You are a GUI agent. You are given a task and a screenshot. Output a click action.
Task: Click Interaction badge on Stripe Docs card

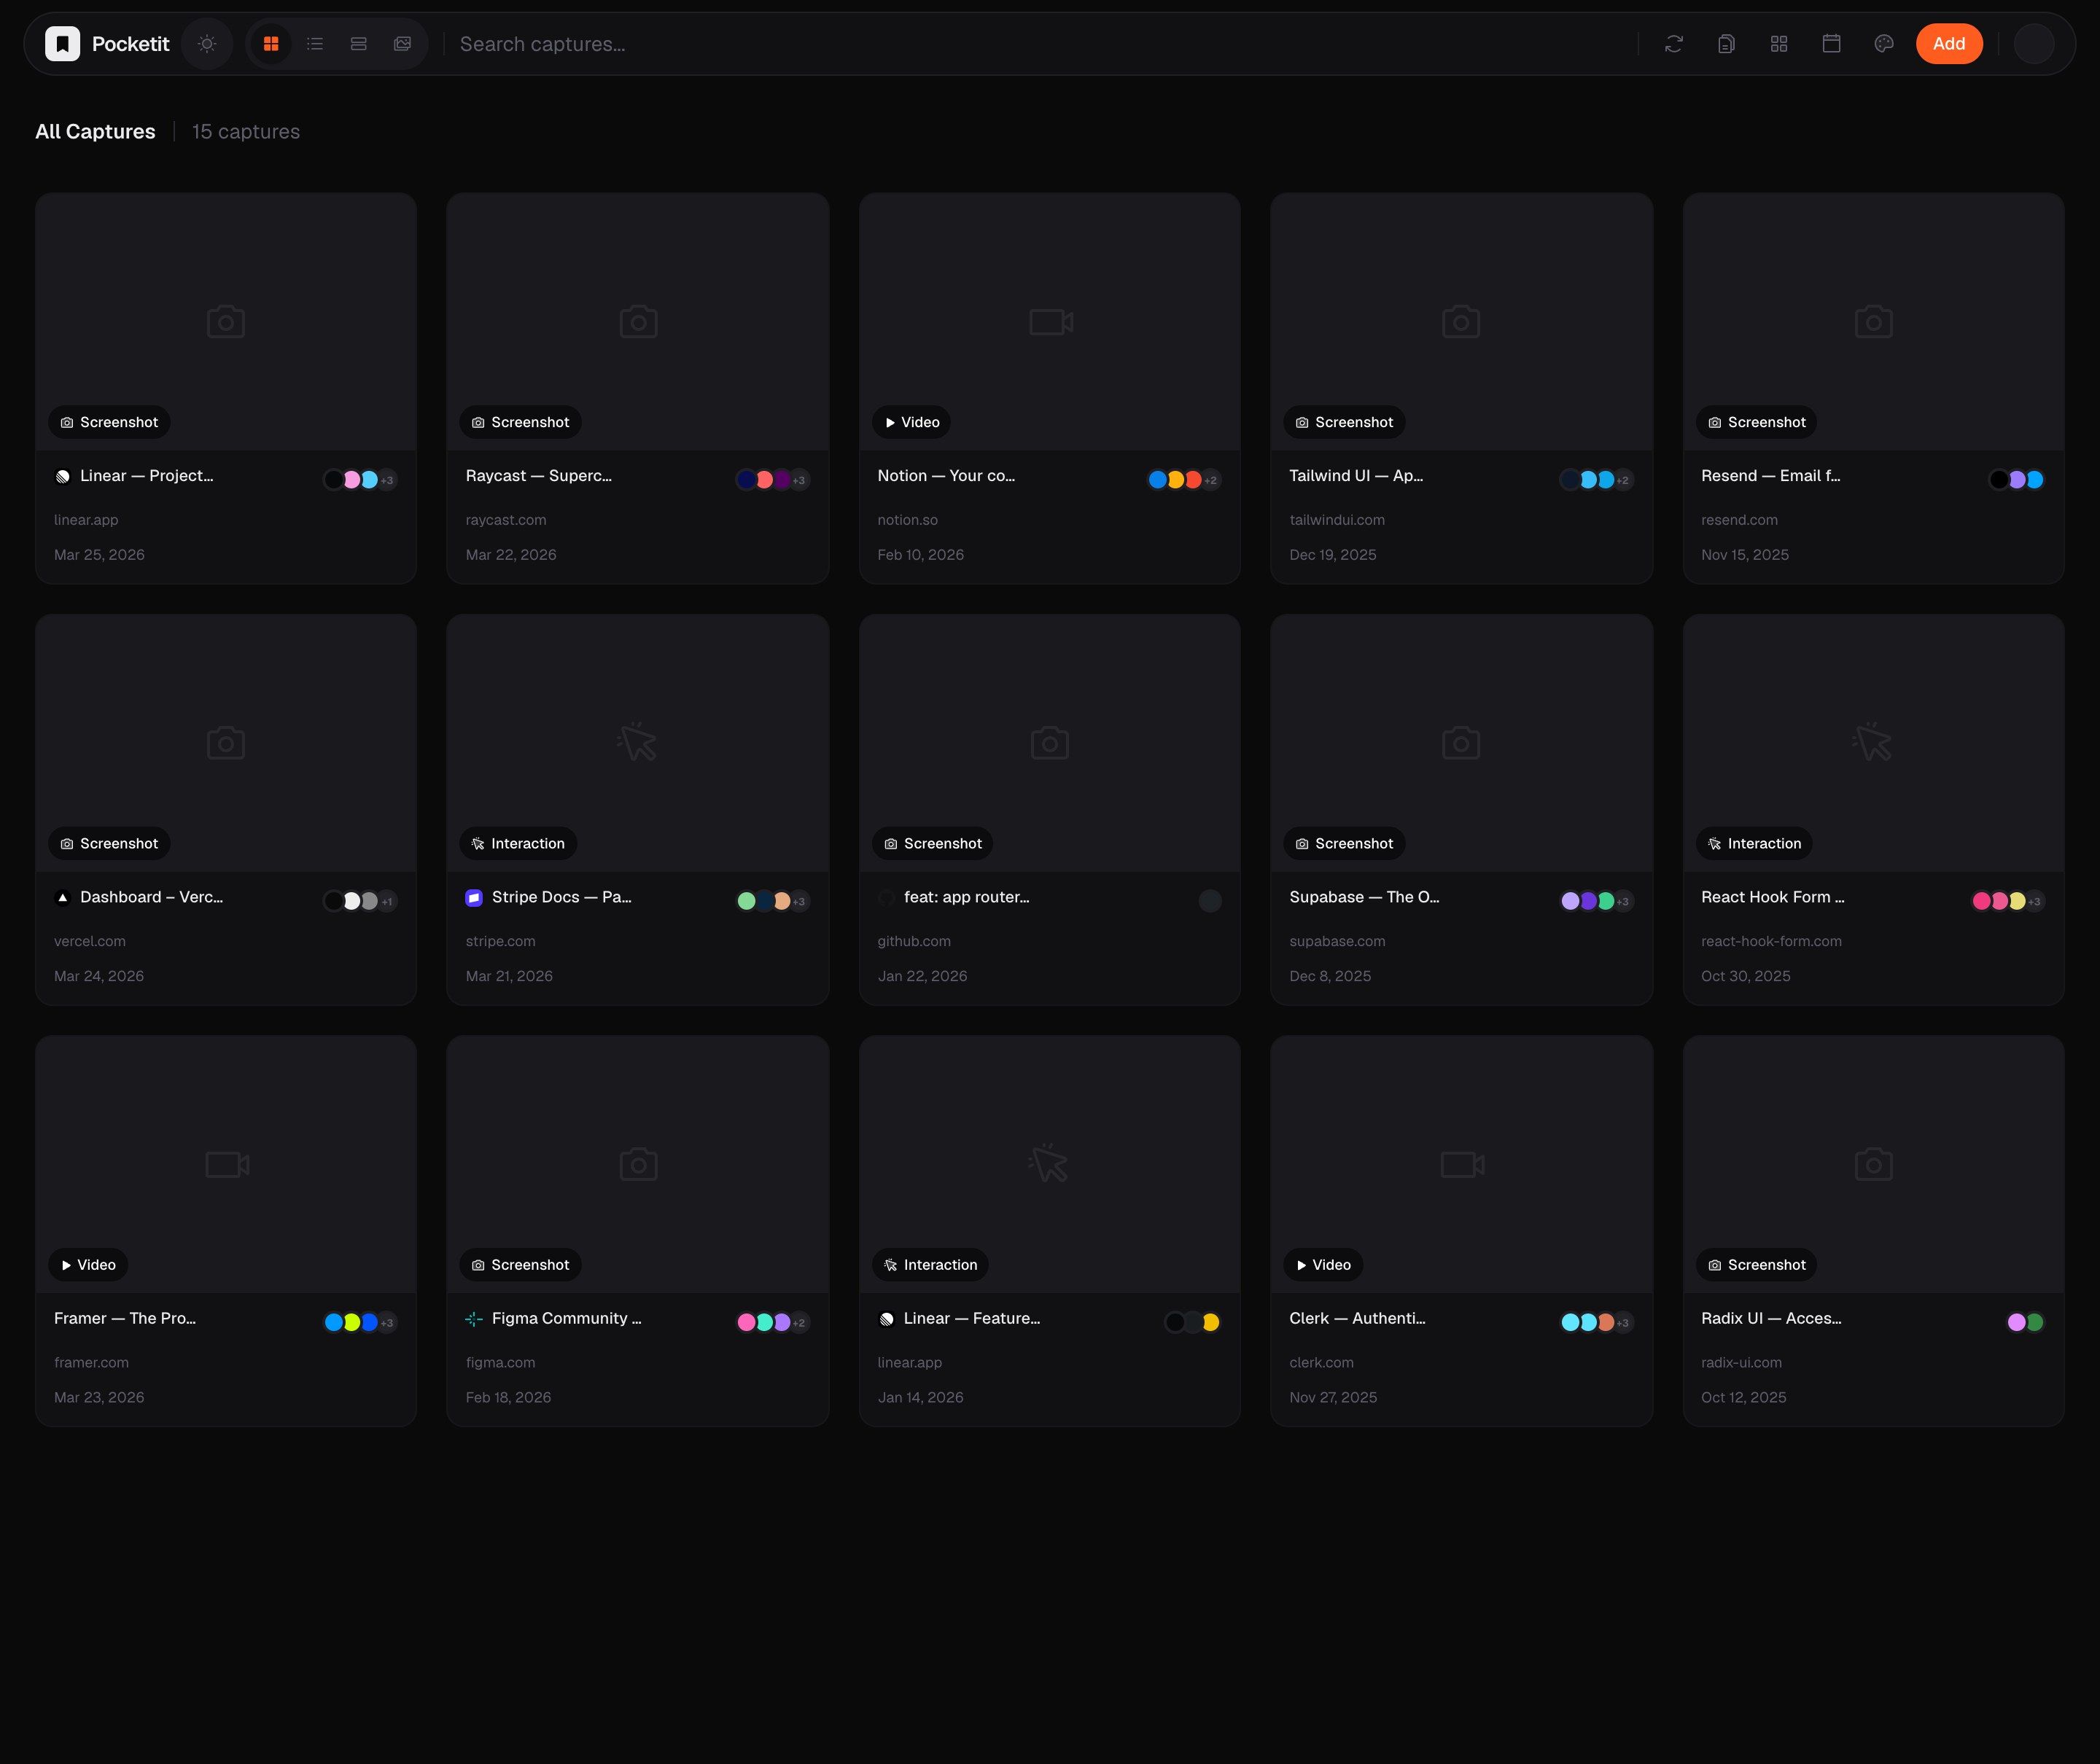[518, 843]
